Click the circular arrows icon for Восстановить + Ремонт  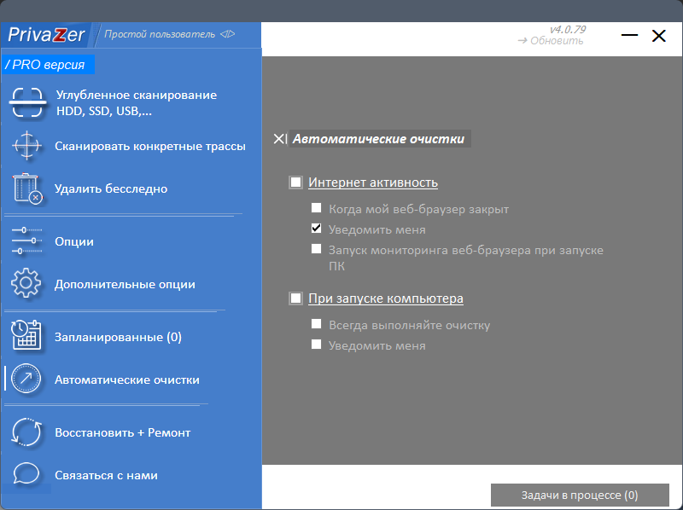tap(26, 432)
